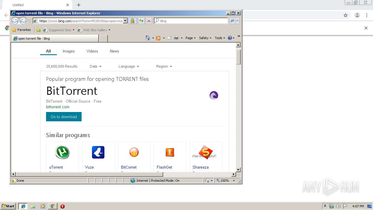The width and height of the screenshot is (373, 210).
Task: Switch to the Videos tab
Action: [92, 51]
